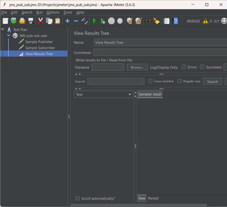Image resolution: width=227 pixels, height=207 pixels.
Task: Click the Stop test icon
Action: click(111, 21)
